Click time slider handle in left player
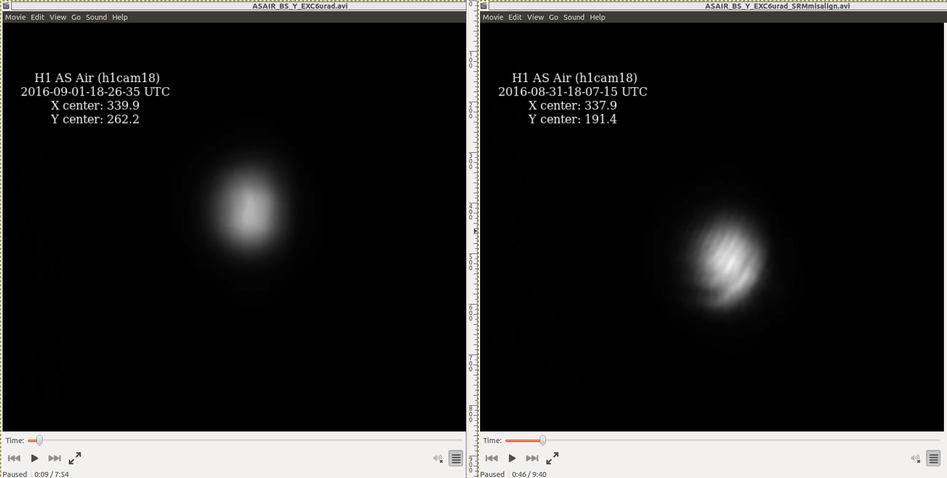The width and height of the screenshot is (947, 478). click(39, 441)
